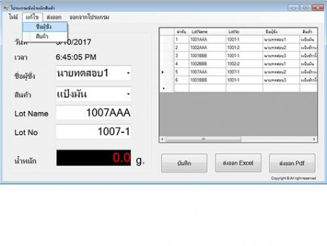Select cell 1001AAA in row 1
327x246 pixels.
tap(207, 39)
